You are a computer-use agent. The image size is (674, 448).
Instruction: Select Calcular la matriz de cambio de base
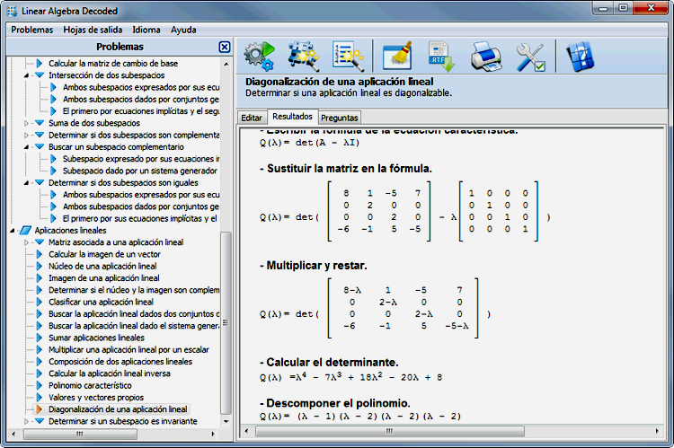click(x=113, y=63)
